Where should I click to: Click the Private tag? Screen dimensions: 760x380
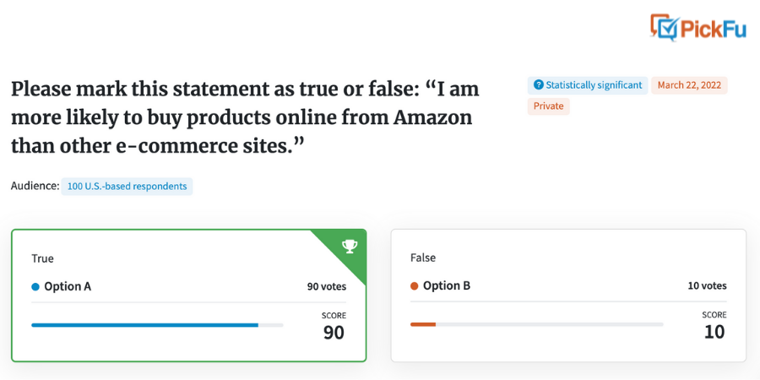click(549, 106)
